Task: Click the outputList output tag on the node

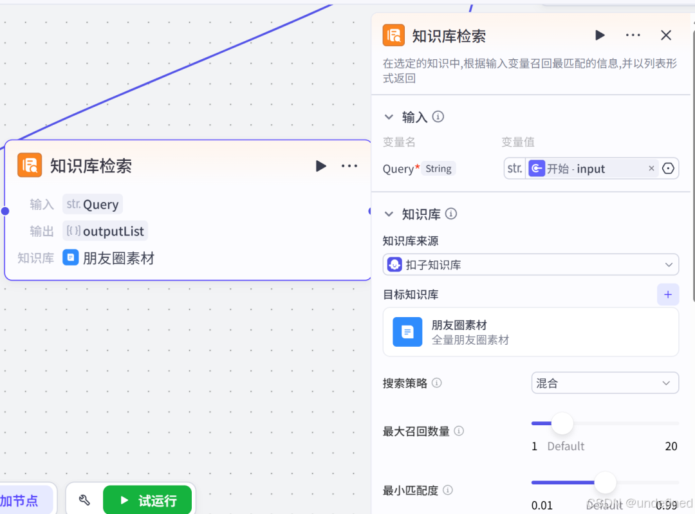Action: click(x=105, y=231)
